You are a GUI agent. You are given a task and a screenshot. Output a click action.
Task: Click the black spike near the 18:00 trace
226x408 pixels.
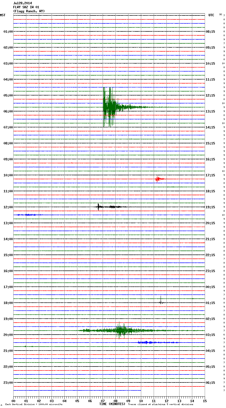click(x=161, y=301)
